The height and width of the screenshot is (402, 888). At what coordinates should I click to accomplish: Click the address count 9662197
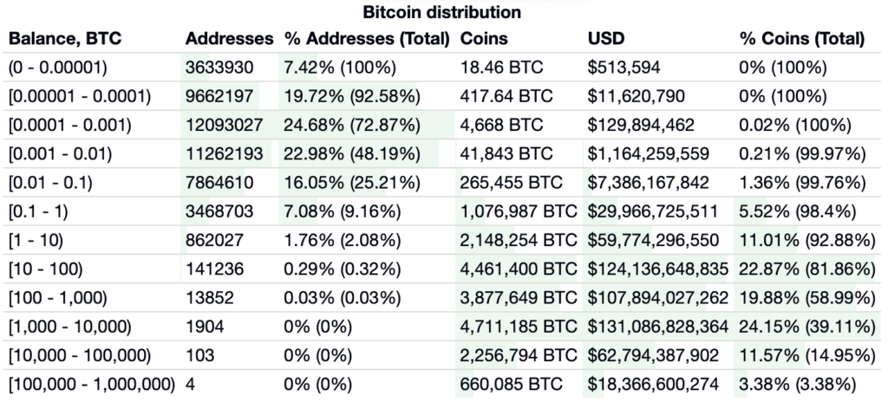point(224,95)
